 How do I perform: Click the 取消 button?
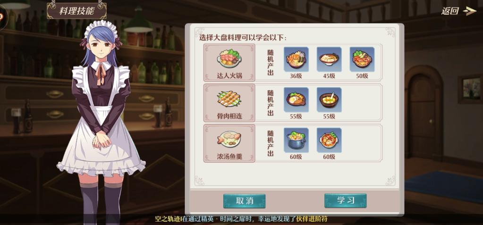coord(244,201)
